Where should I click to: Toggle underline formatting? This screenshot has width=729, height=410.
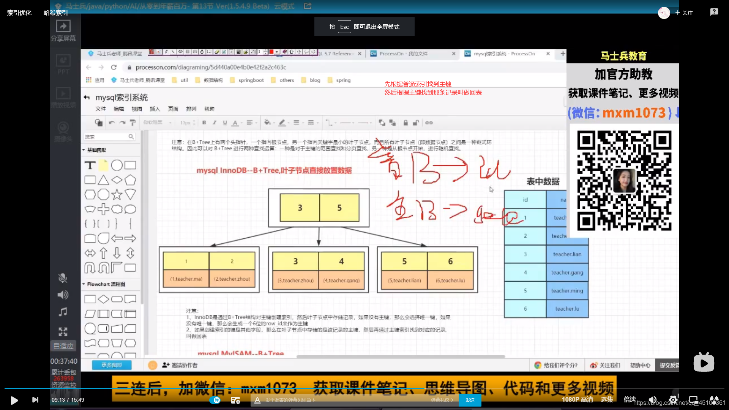point(225,123)
